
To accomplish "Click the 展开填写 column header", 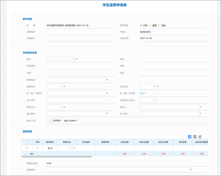I will [50, 142].
